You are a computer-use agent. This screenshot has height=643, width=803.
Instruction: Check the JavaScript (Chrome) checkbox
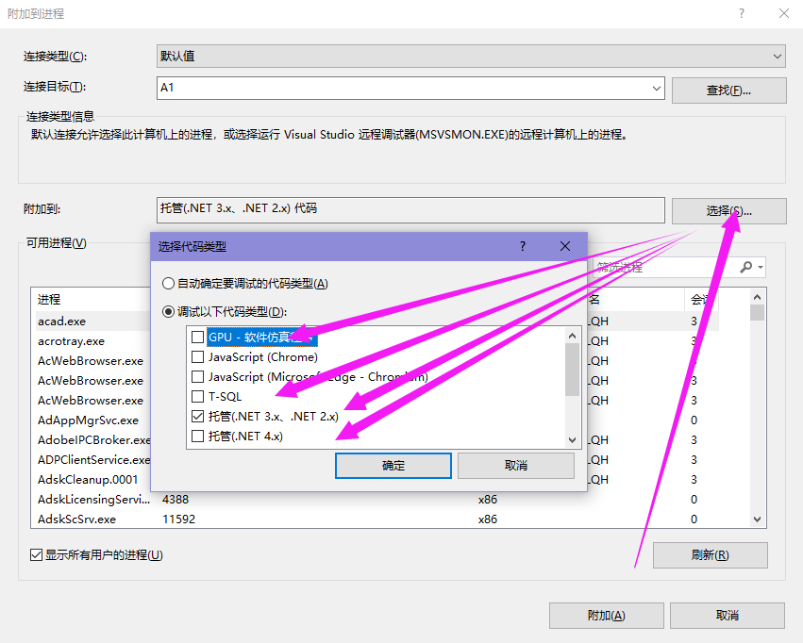[197, 356]
